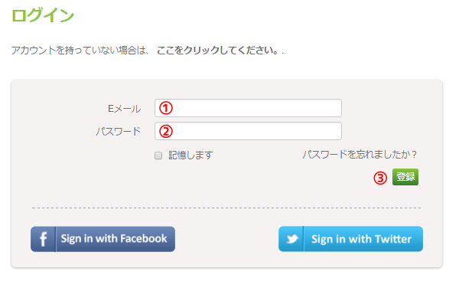
Task: Click empty space left of the 登録 marker
Action: (263, 178)
